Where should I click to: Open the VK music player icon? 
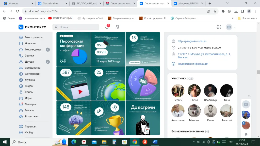coord(117,27)
